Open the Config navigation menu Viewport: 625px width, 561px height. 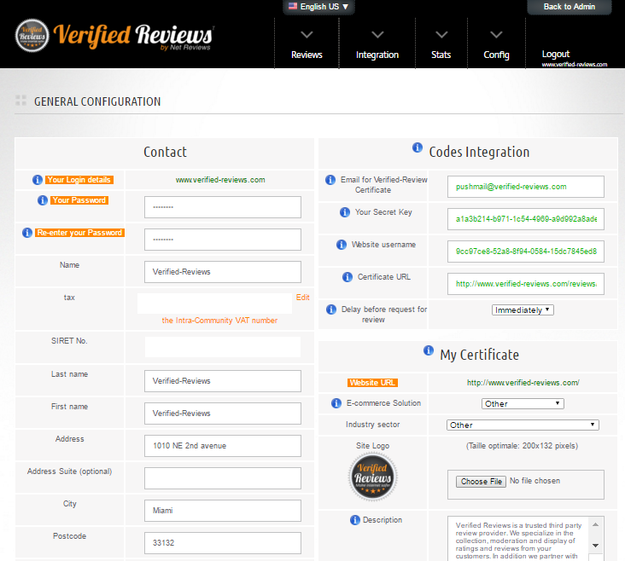click(x=496, y=55)
